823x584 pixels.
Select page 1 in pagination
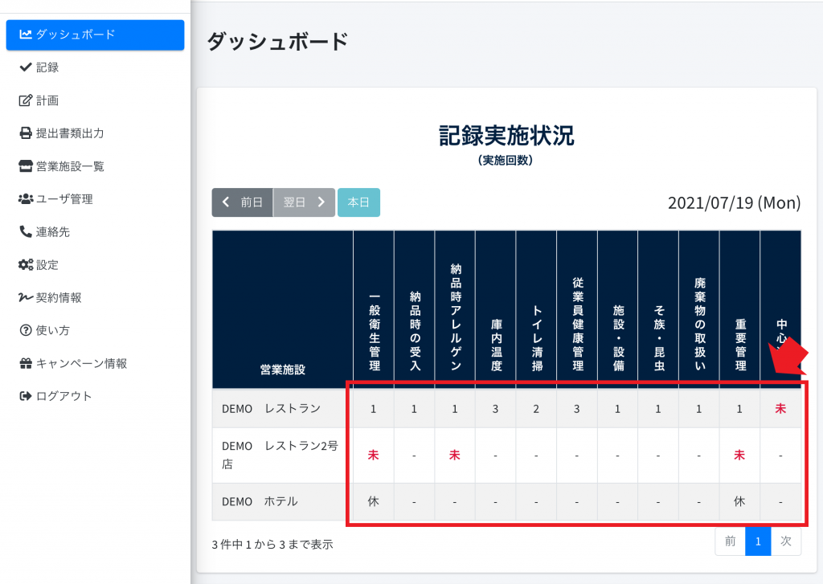point(756,541)
